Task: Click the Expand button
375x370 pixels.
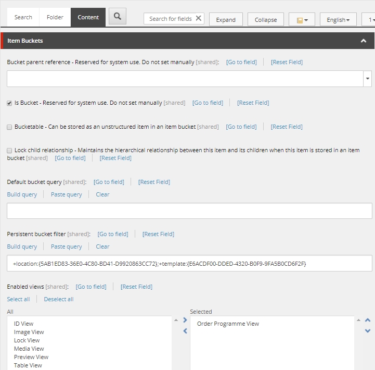Action: point(226,20)
